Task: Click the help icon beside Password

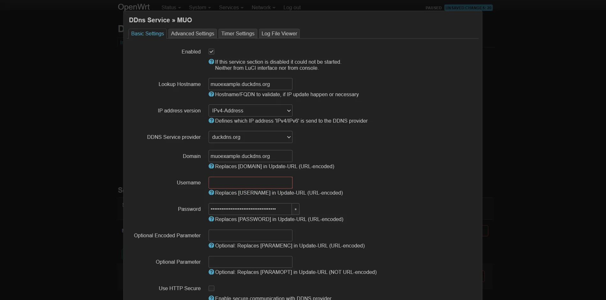Action: pos(211,219)
